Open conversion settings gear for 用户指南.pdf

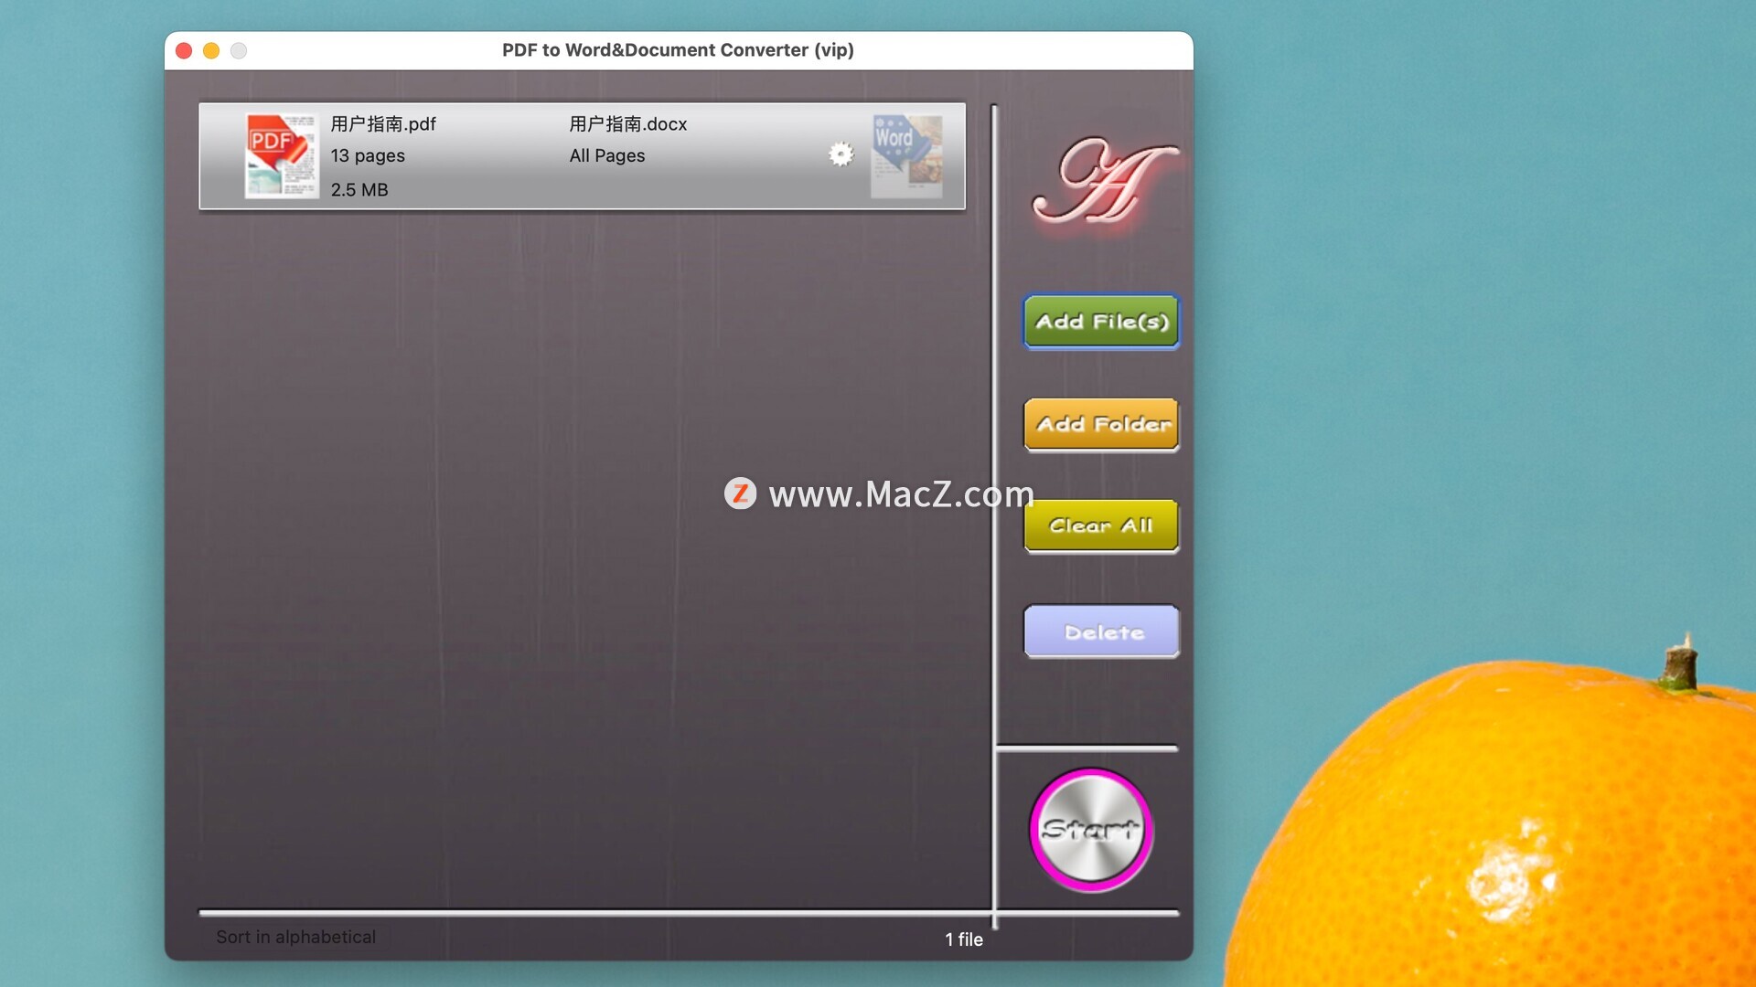pyautogui.click(x=841, y=154)
